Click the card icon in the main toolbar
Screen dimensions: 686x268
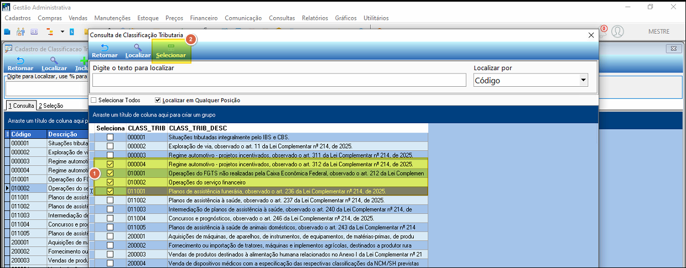(x=34, y=31)
